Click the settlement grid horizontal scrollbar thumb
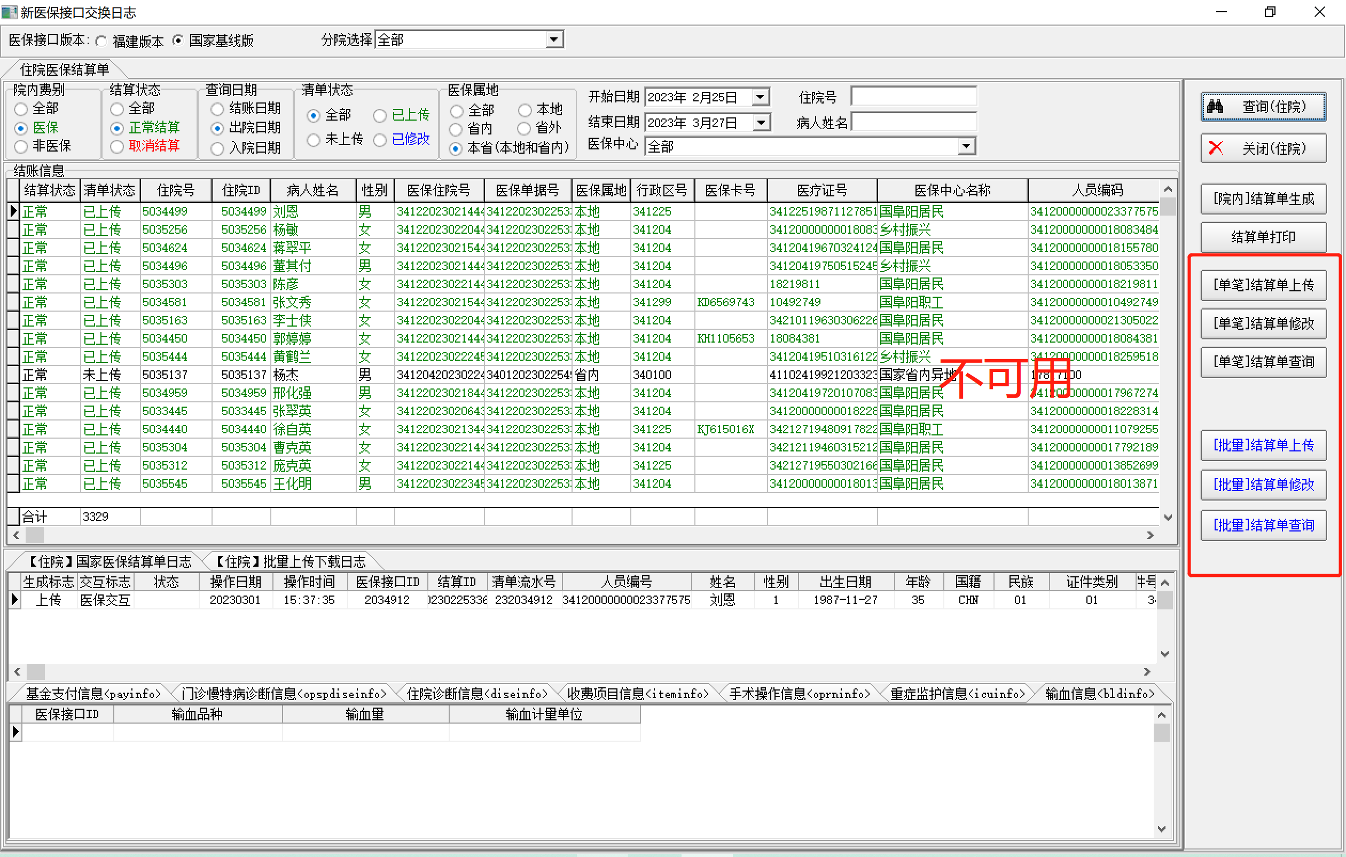 pyautogui.click(x=35, y=535)
